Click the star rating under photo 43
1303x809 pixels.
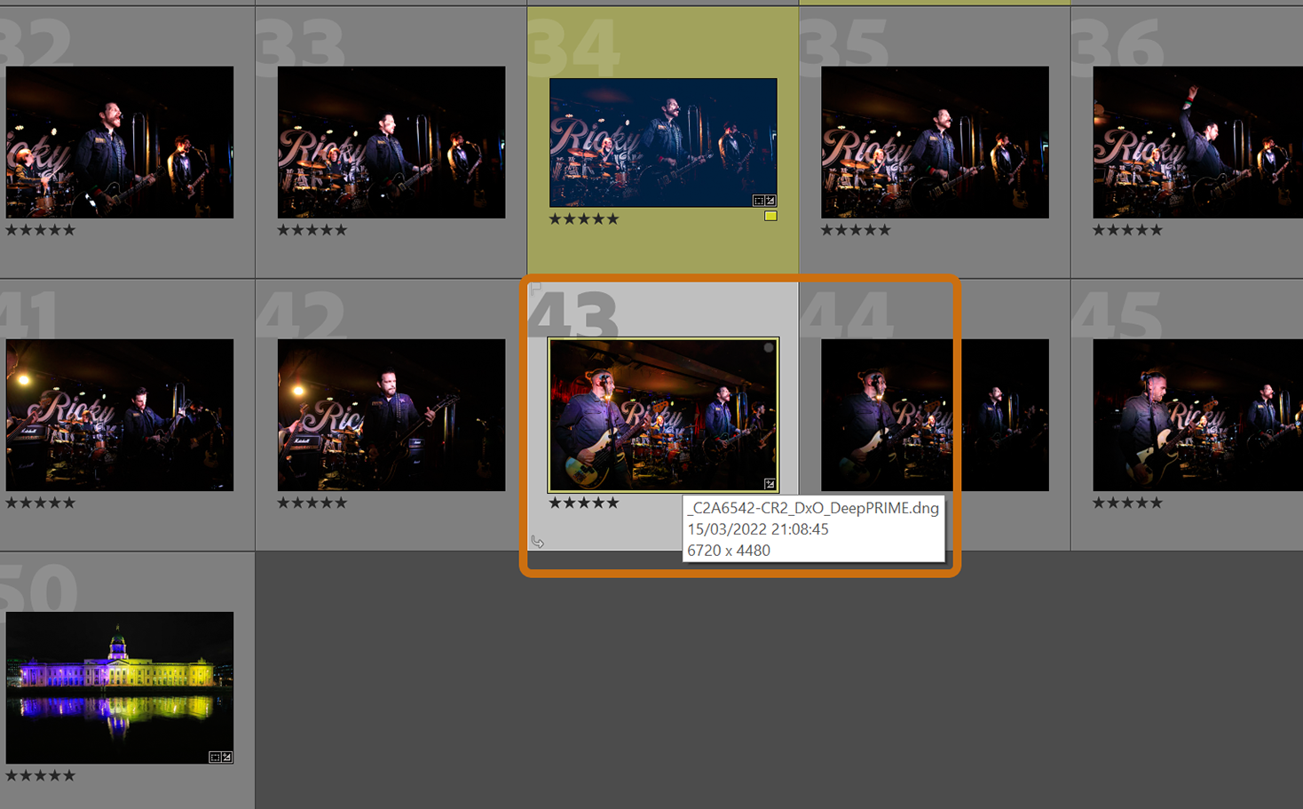[x=584, y=503]
